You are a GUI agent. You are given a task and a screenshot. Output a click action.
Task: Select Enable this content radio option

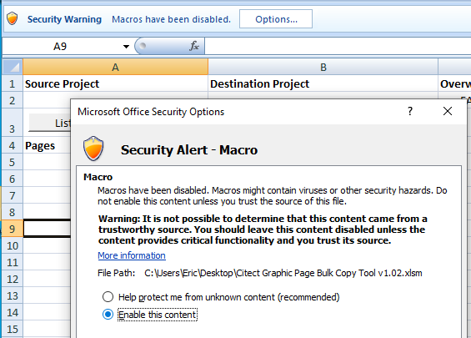point(108,315)
